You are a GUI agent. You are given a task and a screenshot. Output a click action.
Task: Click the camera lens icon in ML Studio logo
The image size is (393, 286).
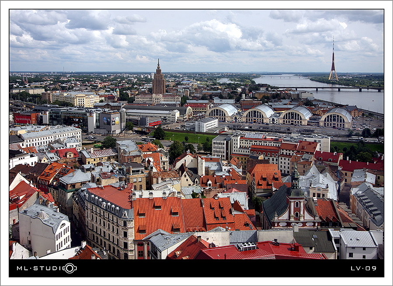[x=70, y=268]
